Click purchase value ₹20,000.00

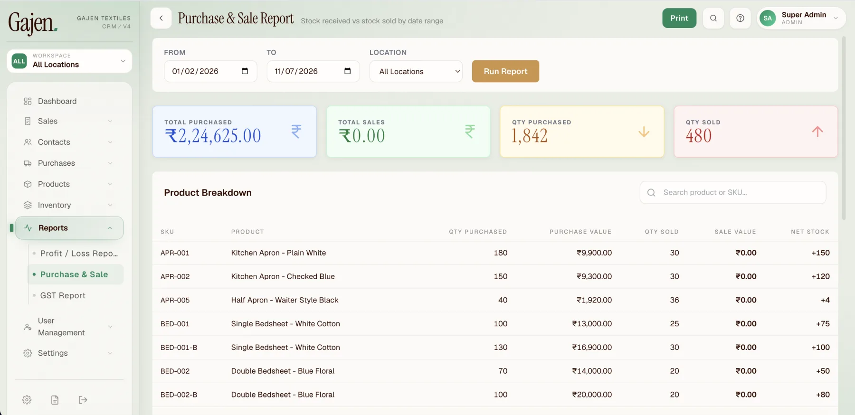[x=592, y=395]
